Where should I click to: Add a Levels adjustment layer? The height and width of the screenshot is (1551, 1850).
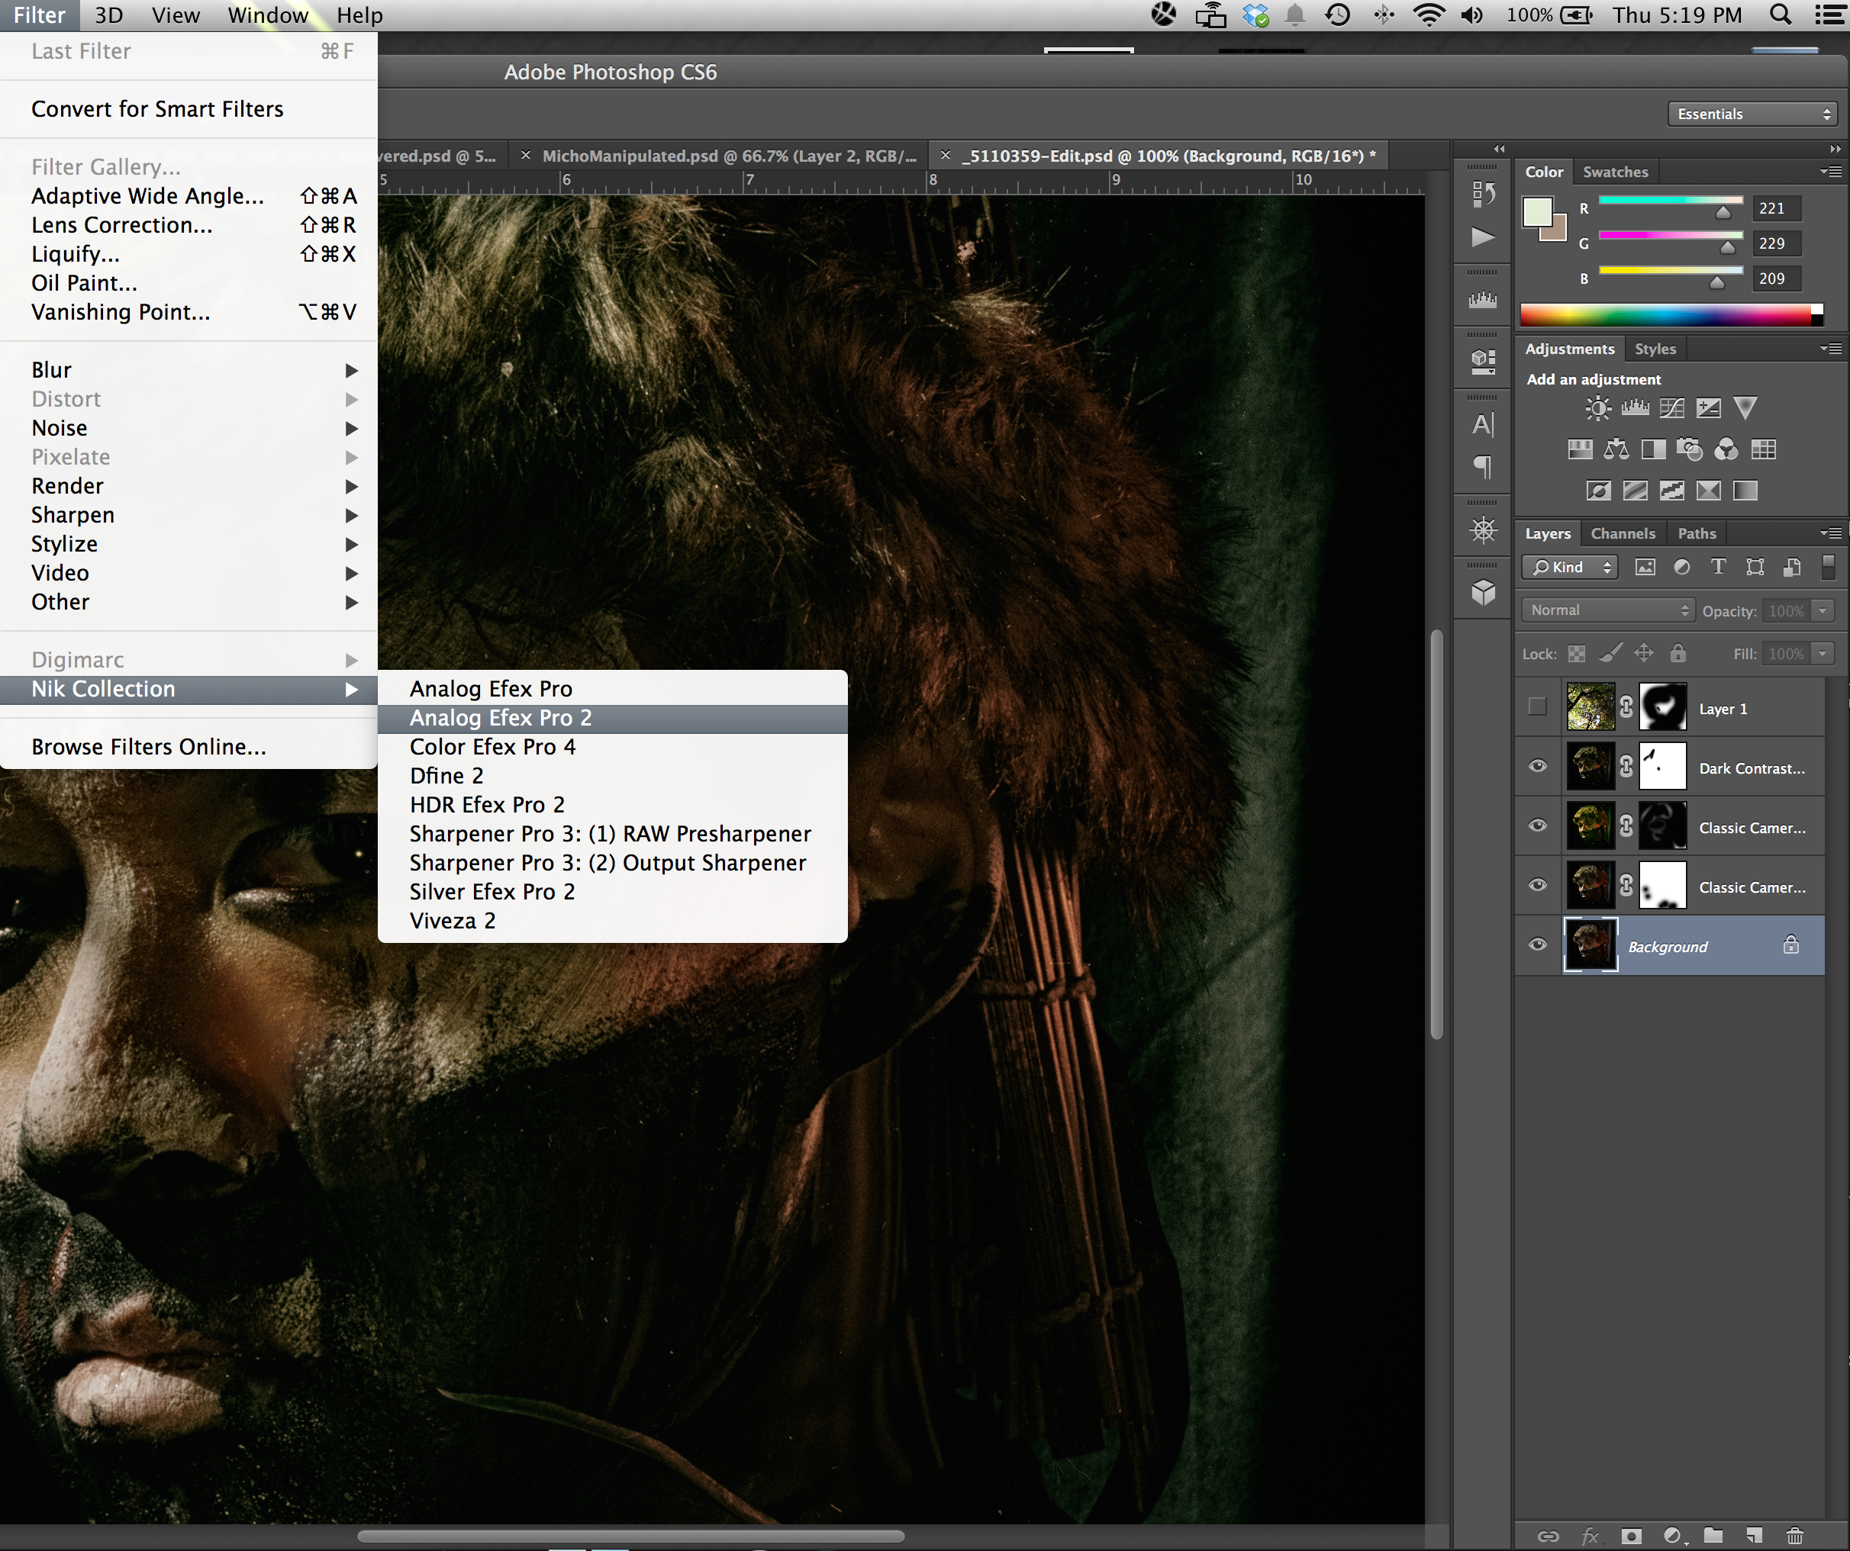pos(1635,408)
